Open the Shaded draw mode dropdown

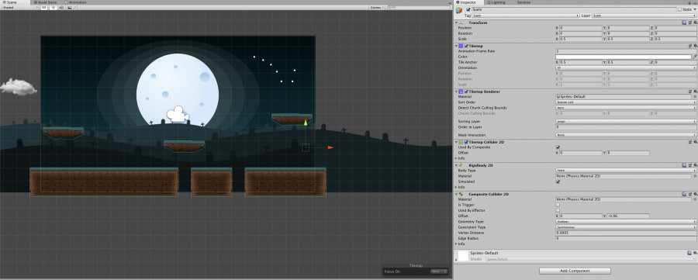19,8
